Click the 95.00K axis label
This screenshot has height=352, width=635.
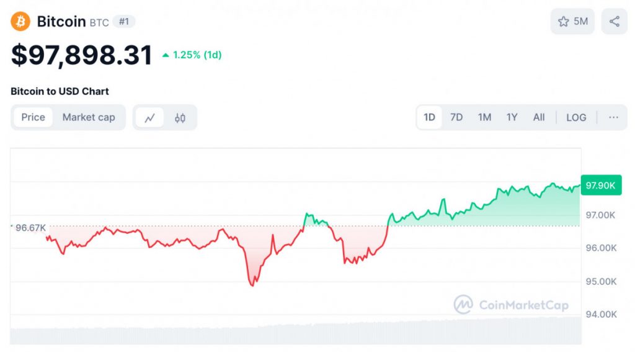point(601,281)
